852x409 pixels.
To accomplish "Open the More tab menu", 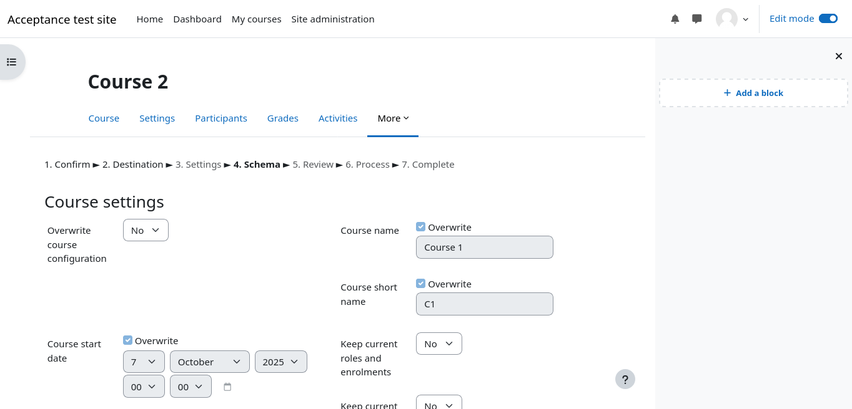I will [x=393, y=118].
